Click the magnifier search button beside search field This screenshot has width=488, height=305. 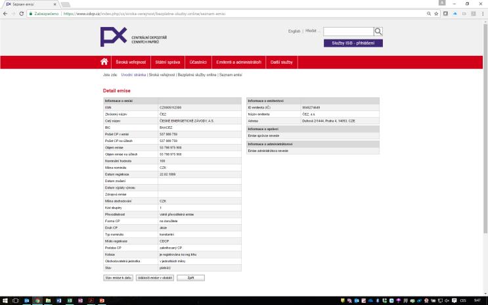(x=378, y=32)
